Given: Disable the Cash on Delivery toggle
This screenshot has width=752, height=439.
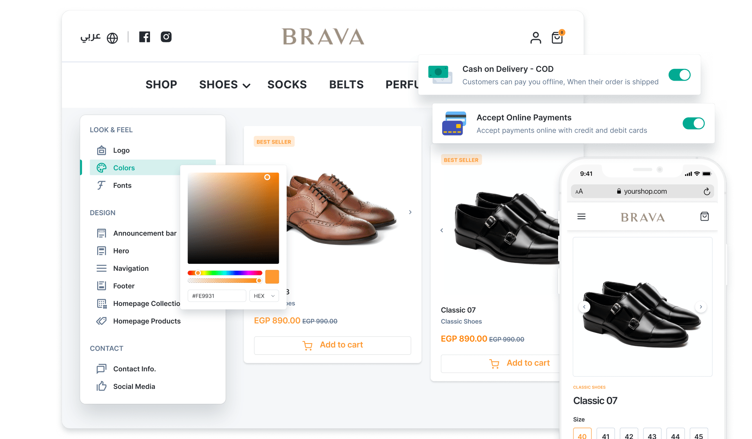Looking at the screenshot, I should [x=679, y=75].
